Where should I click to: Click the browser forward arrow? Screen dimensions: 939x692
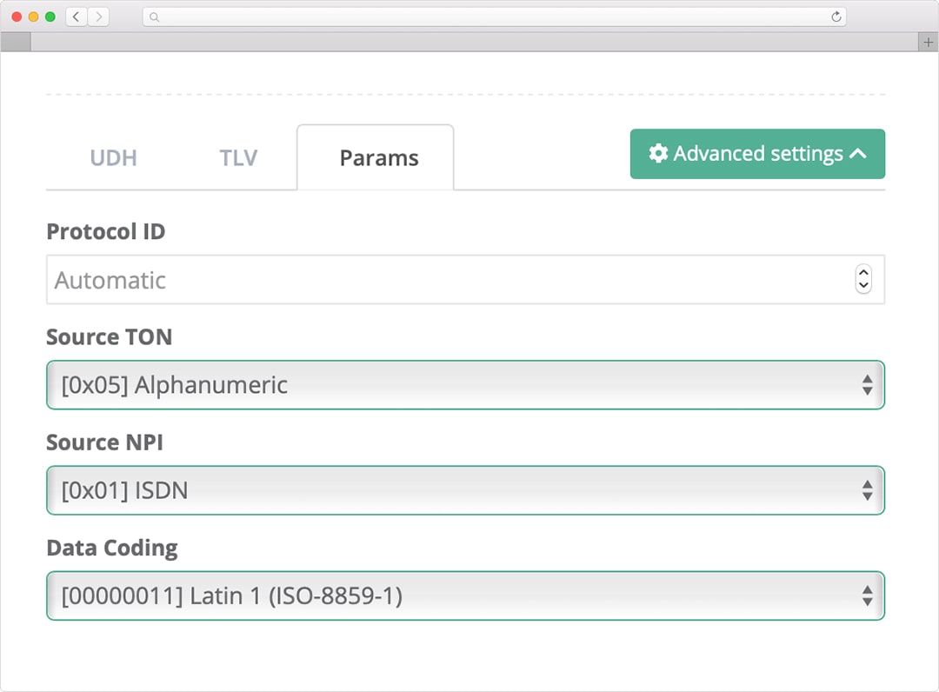coord(99,17)
